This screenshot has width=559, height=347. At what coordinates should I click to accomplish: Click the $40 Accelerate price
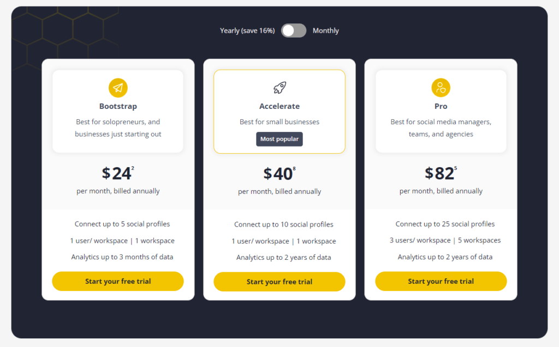click(x=279, y=174)
